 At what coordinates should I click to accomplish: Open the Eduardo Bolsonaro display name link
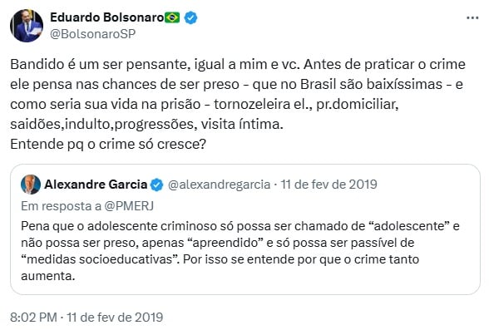click(106, 17)
